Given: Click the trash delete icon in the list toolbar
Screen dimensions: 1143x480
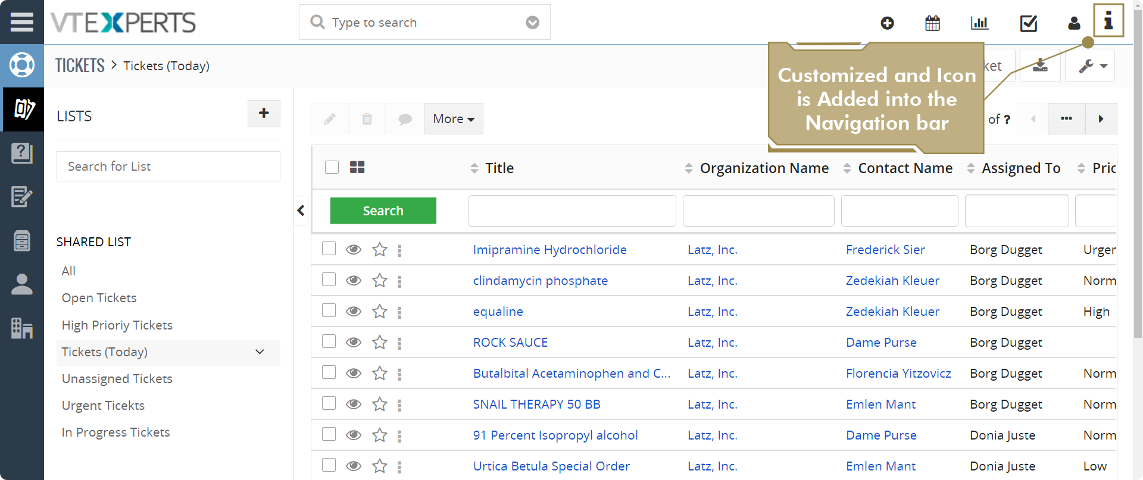Looking at the screenshot, I should coord(367,119).
